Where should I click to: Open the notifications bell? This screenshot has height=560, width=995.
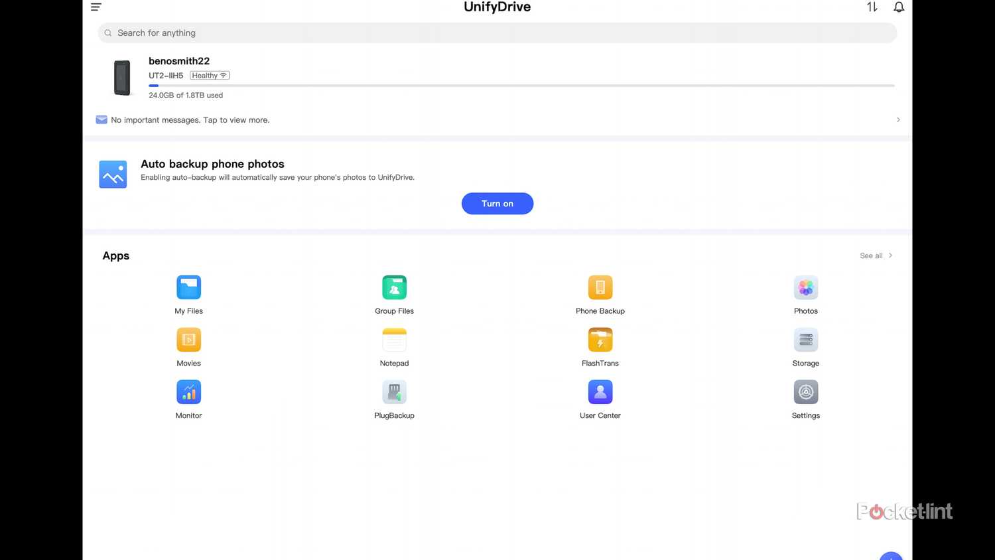(x=899, y=7)
